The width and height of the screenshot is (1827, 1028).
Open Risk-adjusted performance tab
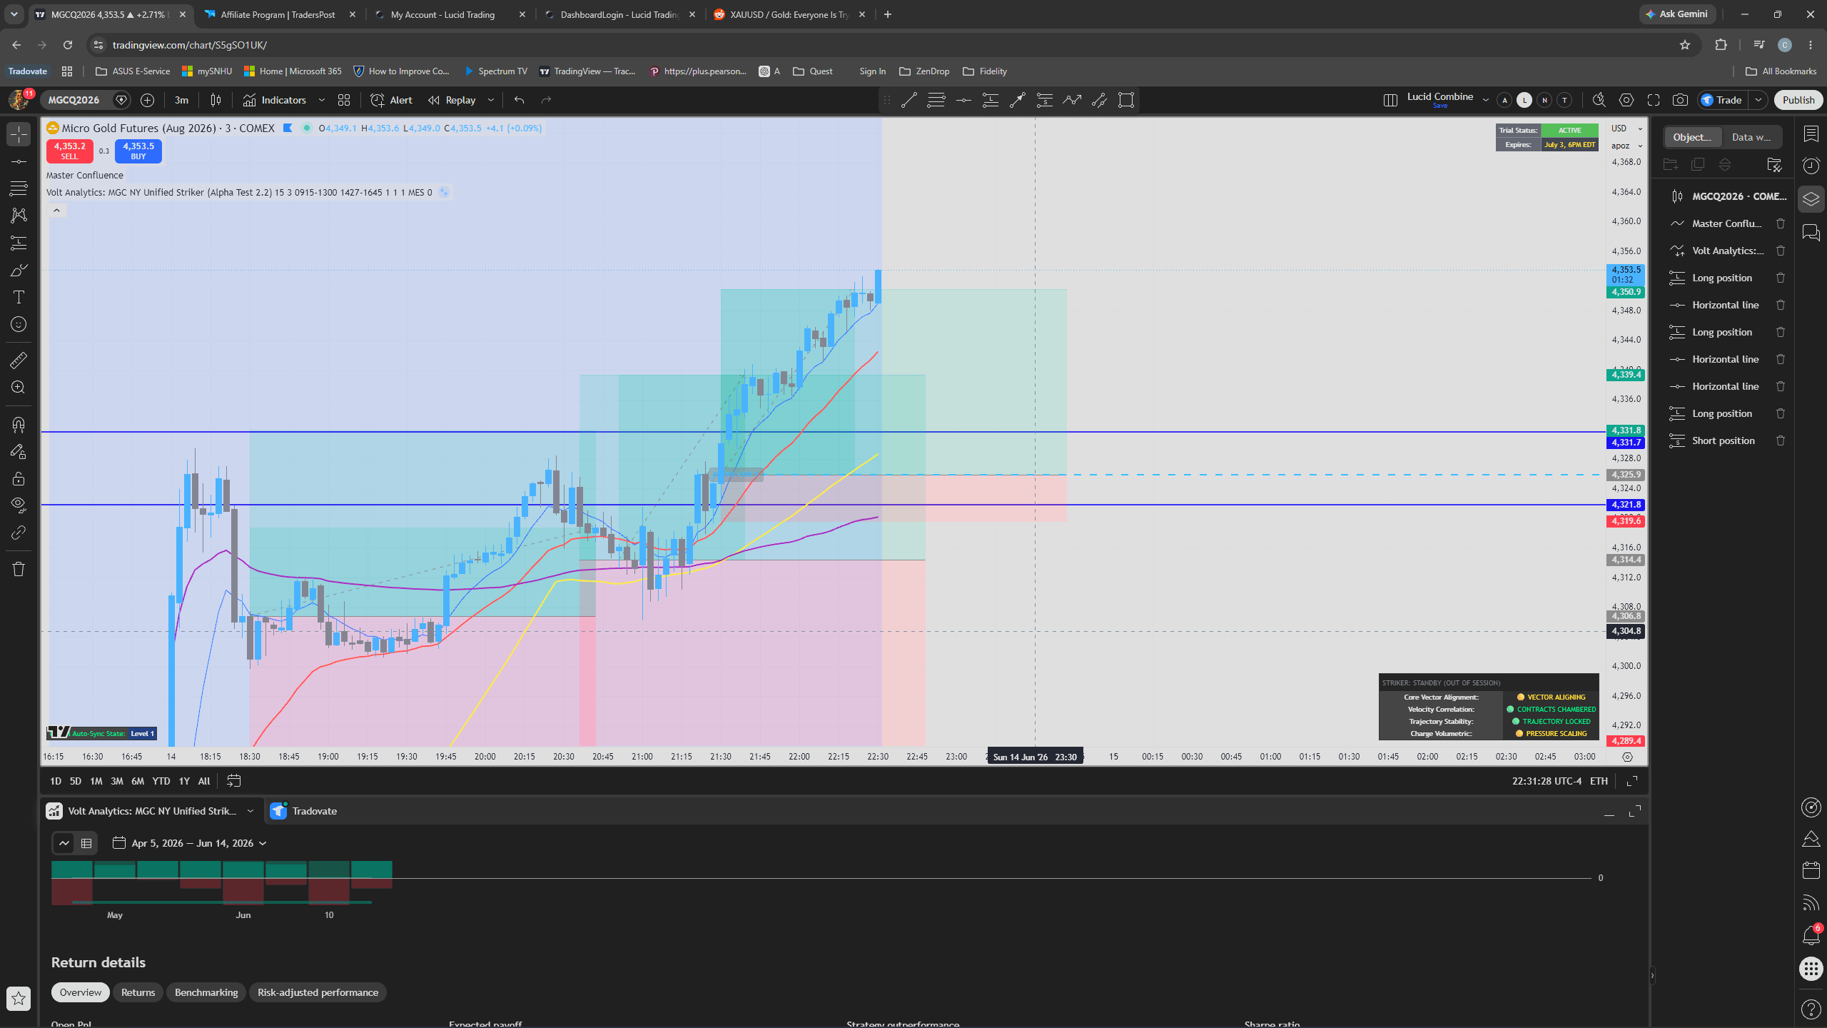pyautogui.click(x=318, y=992)
